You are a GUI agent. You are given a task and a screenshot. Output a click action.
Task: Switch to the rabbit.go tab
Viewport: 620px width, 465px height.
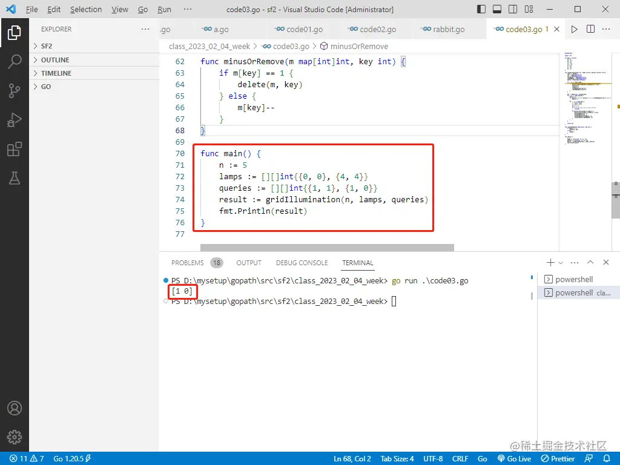point(443,29)
